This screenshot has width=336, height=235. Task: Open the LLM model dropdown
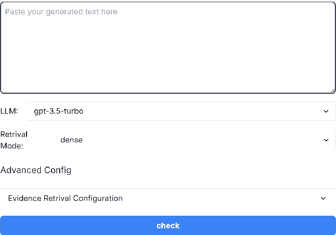180,111
